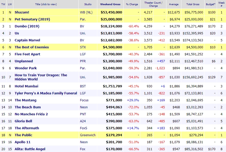The height and width of the screenshot is (152, 226).
Task: Click Us total gross $152,395,995
Action: (x=193, y=33)
